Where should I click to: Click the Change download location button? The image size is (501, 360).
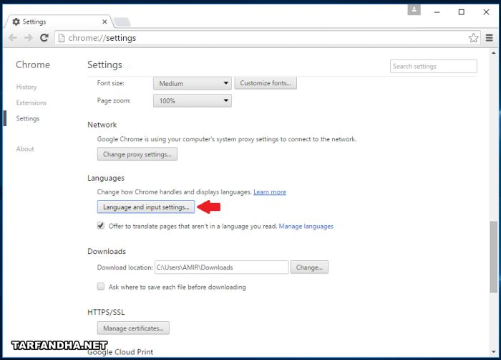point(309,267)
